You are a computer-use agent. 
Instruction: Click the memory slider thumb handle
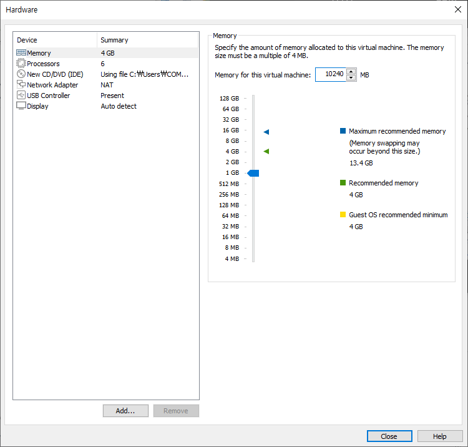253,173
